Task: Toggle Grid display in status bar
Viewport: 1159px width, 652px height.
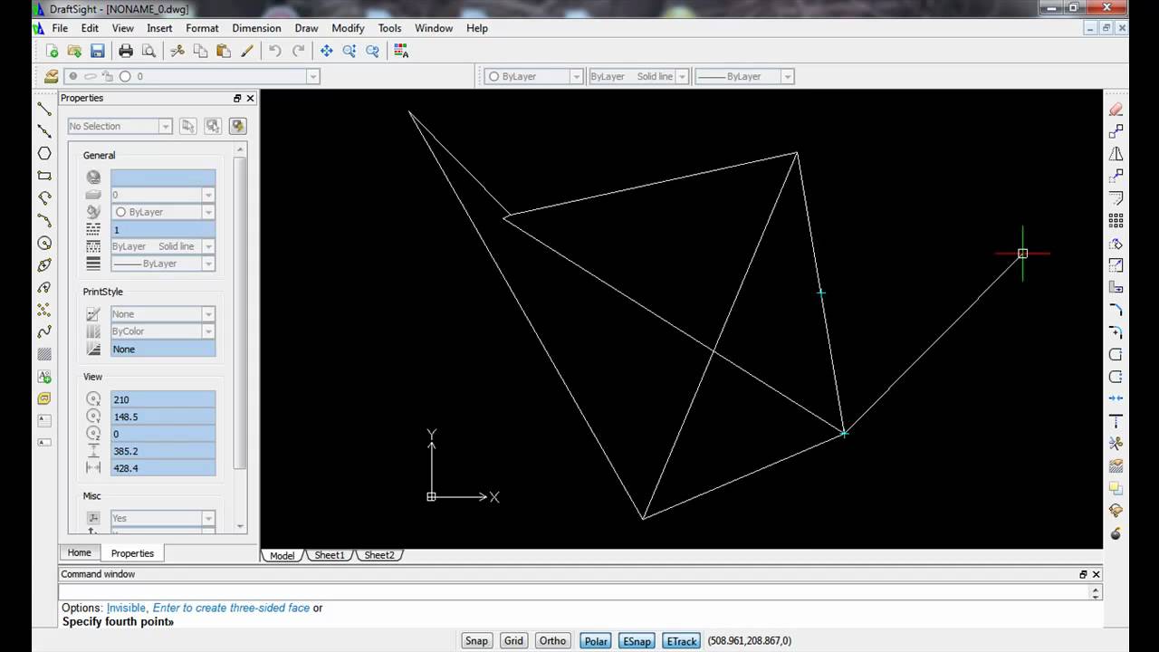Action: tap(513, 641)
